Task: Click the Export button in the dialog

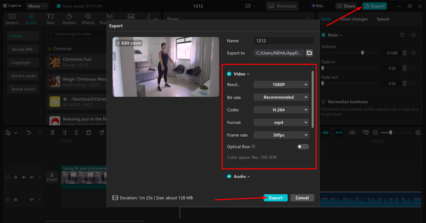Action: coord(276,198)
